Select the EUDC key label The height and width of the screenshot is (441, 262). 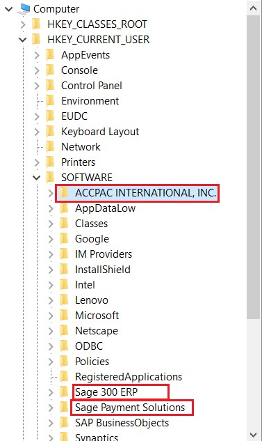(74, 116)
